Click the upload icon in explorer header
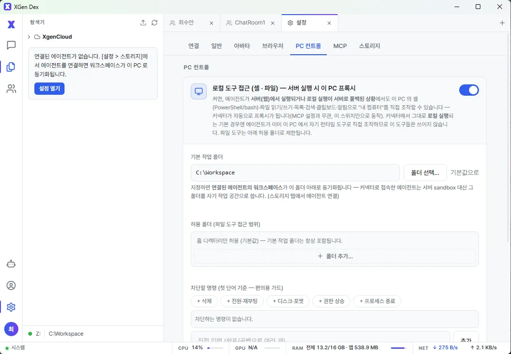511x354 pixels. [x=143, y=23]
